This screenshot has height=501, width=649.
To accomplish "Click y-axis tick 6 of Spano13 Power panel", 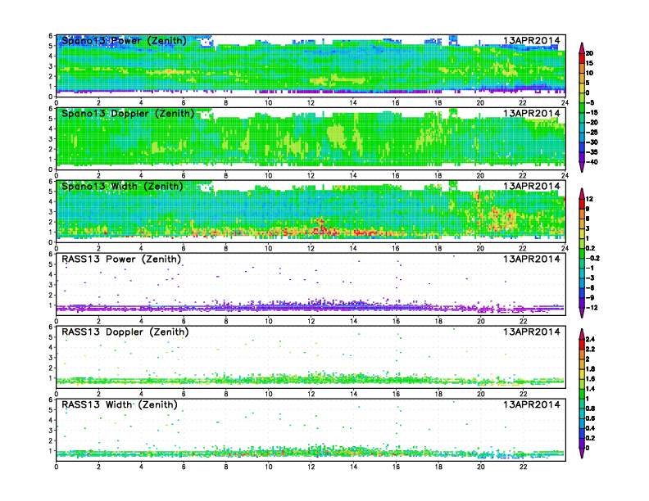I will [x=51, y=36].
